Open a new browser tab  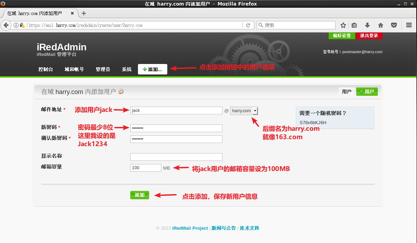coord(84,13)
